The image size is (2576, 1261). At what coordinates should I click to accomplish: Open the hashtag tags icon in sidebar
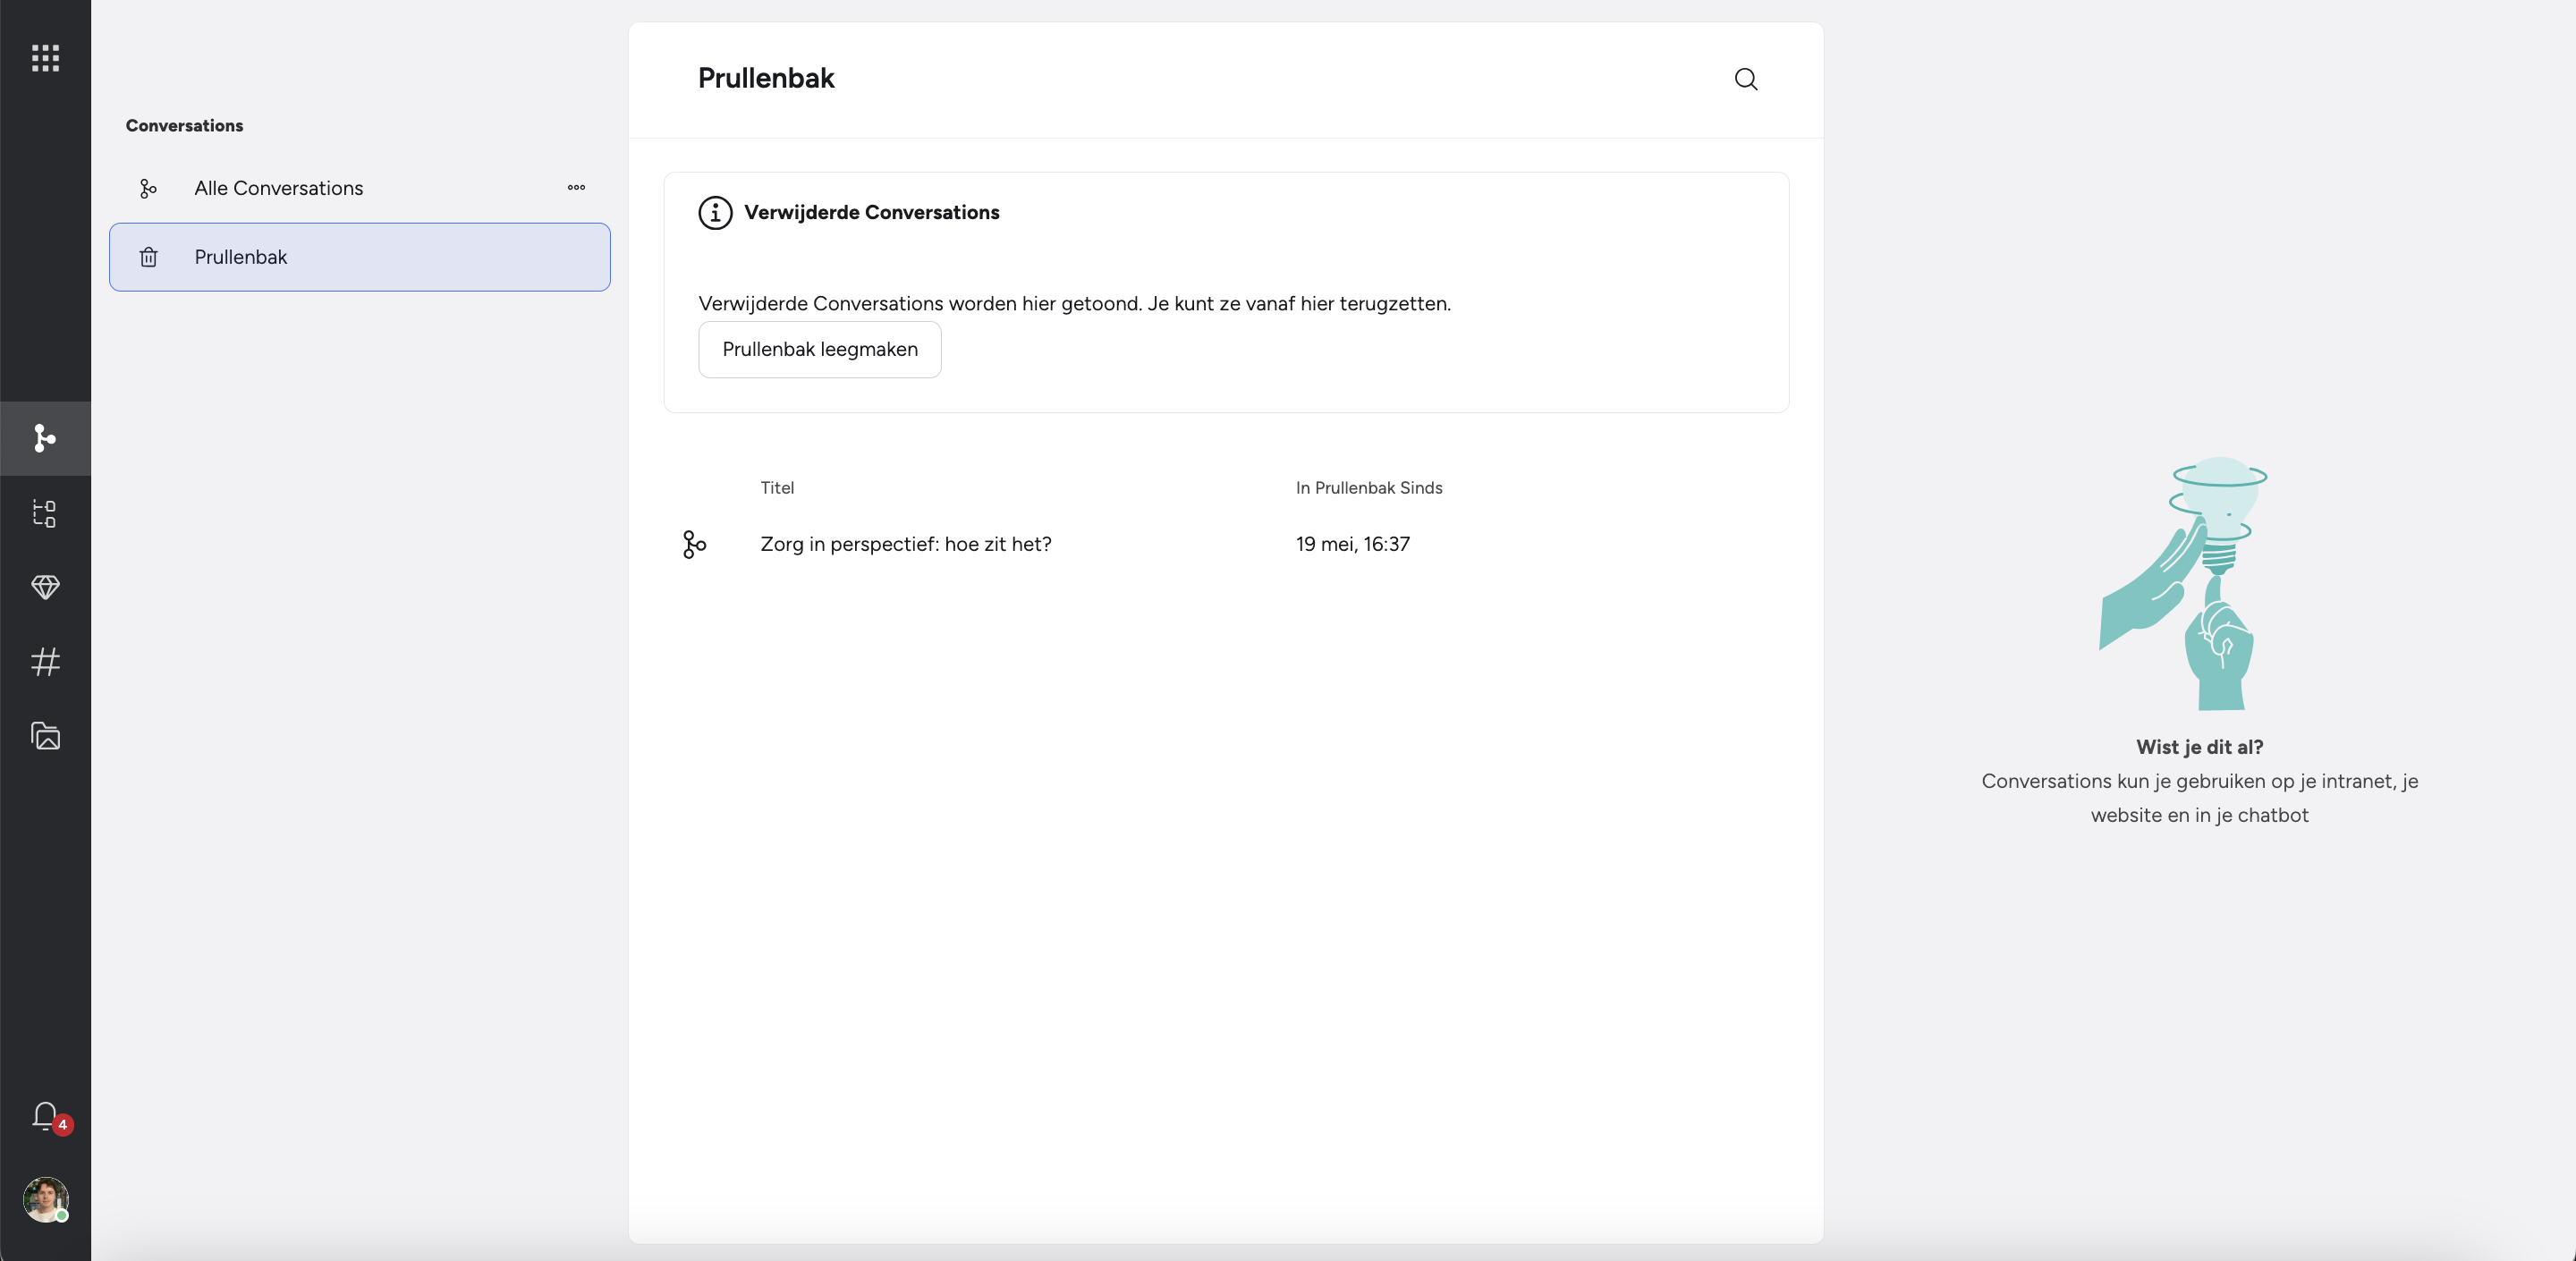pyautogui.click(x=45, y=661)
